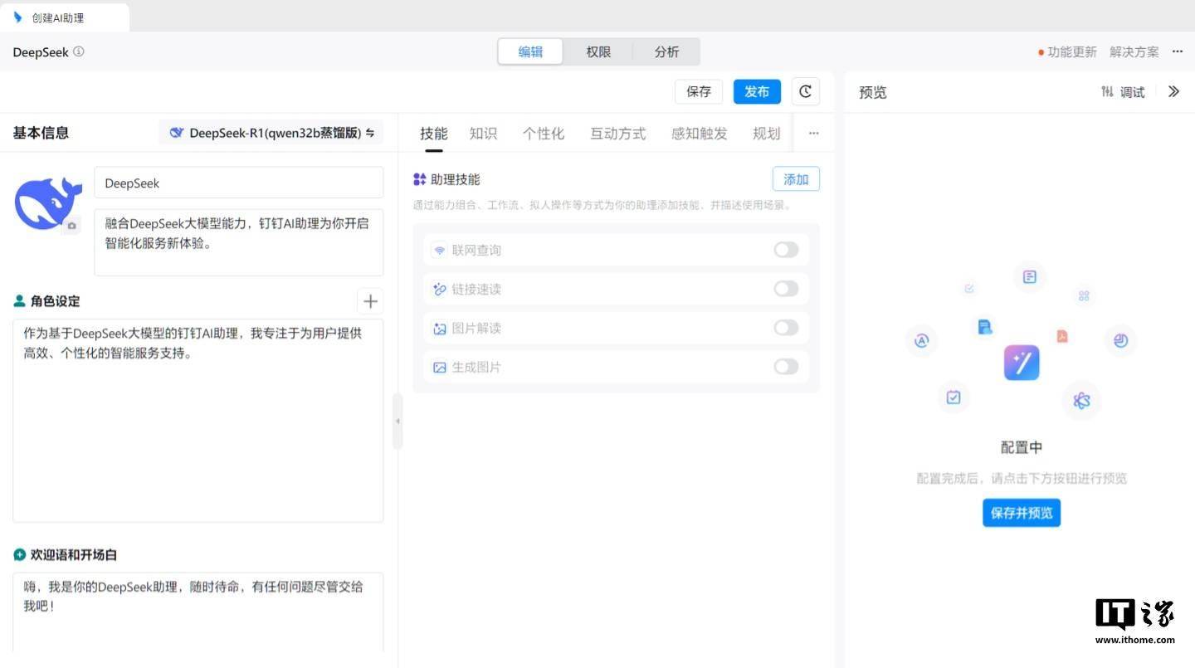Click the 生成图片 picture icon
This screenshot has width=1195, height=668.
click(x=440, y=367)
